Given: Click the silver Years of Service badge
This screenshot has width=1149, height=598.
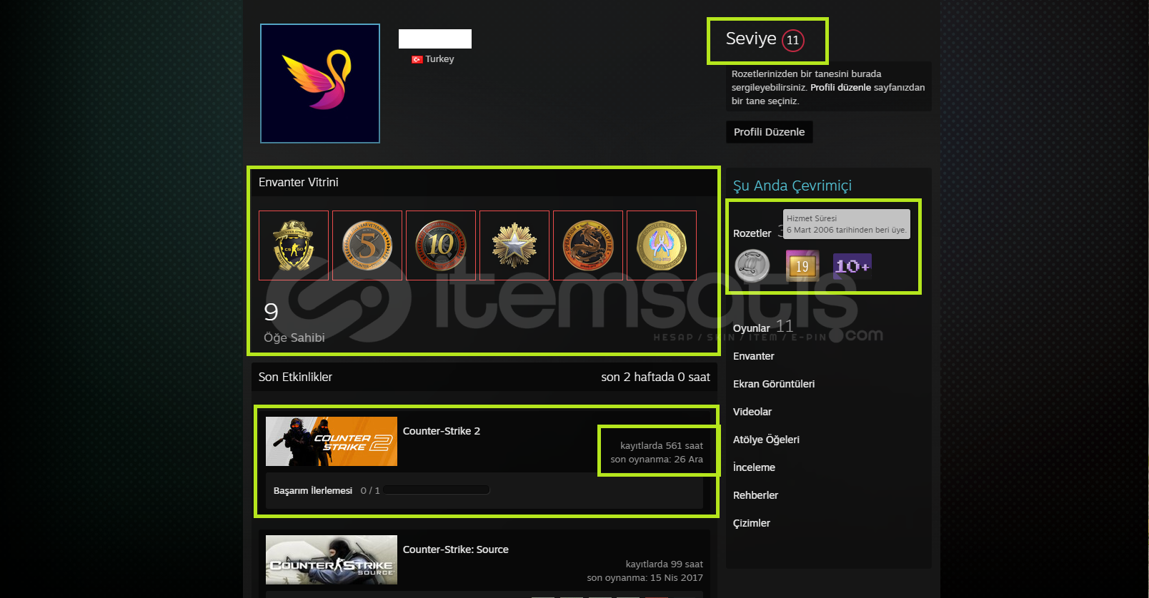Looking at the screenshot, I should [752, 266].
